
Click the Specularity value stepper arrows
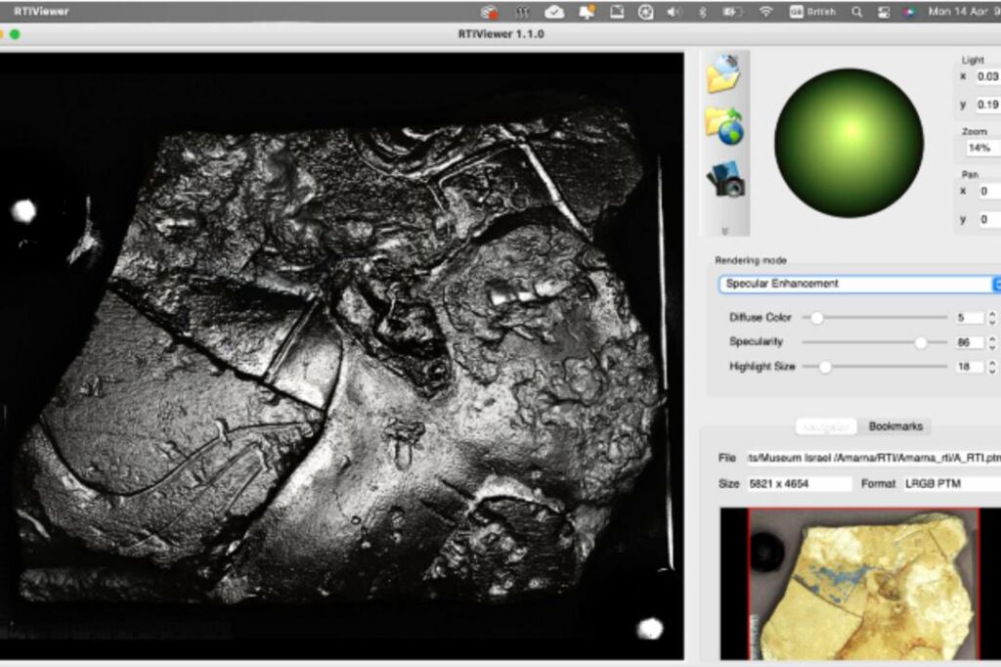992,342
